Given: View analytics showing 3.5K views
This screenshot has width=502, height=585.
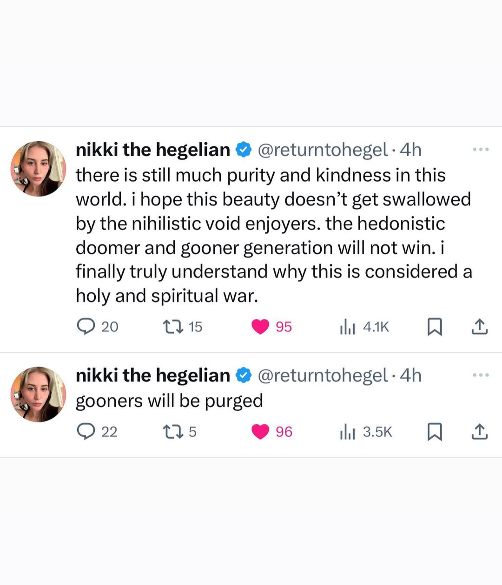Looking at the screenshot, I should point(347,432).
